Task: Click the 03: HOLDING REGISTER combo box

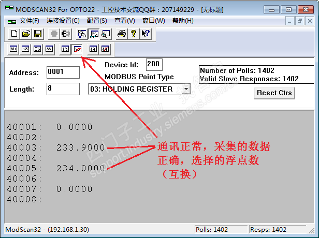Action: click(x=139, y=89)
